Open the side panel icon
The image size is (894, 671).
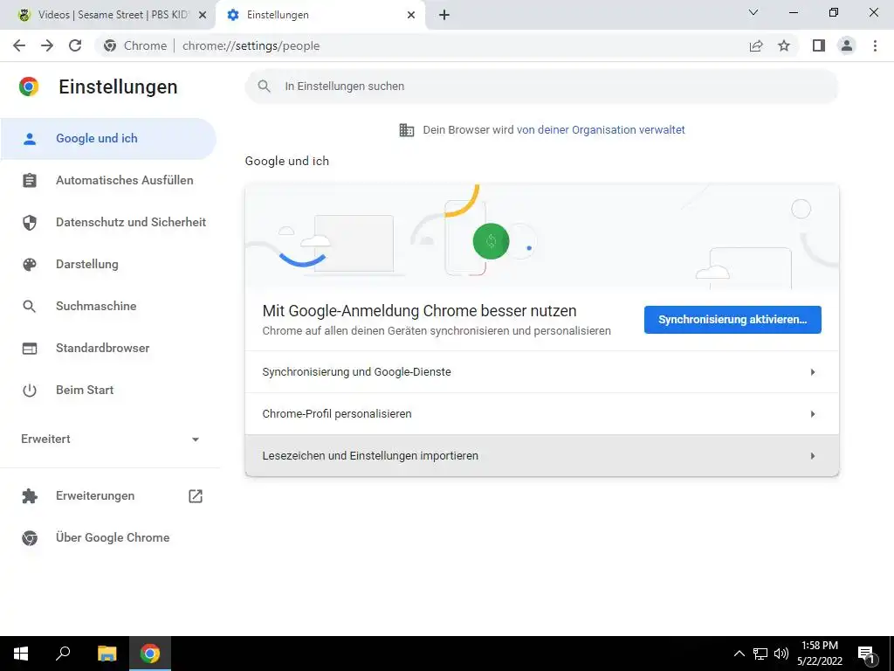pos(819,45)
